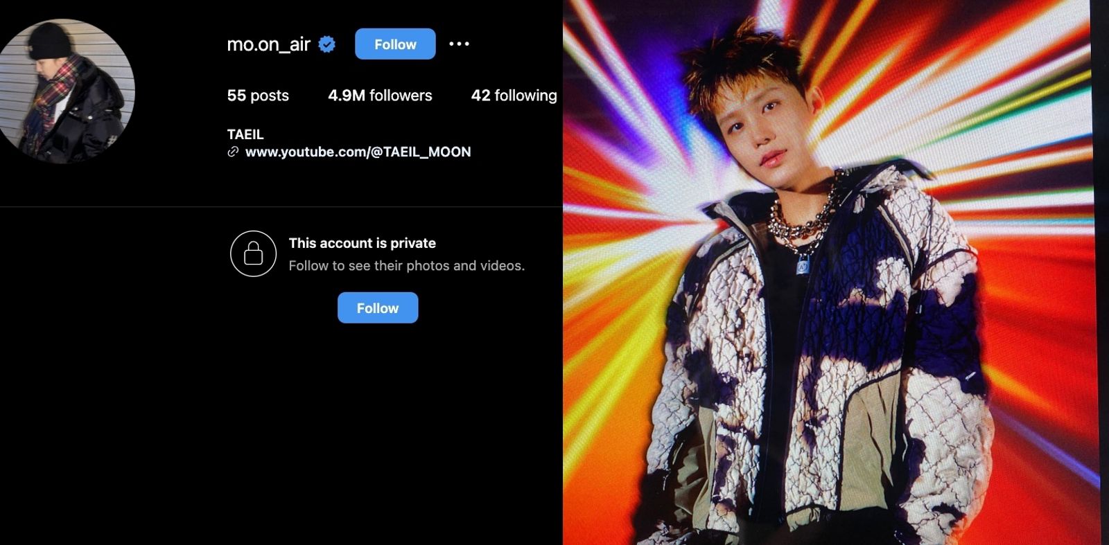Click the link chain icon beside YouTube URL

click(x=233, y=152)
